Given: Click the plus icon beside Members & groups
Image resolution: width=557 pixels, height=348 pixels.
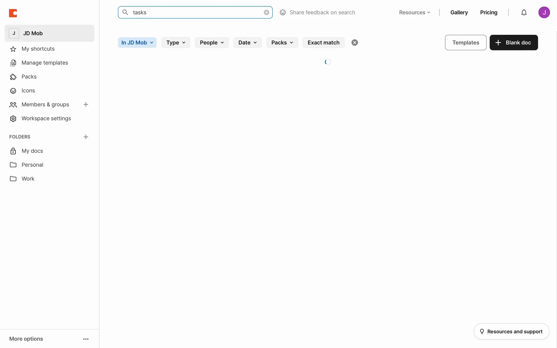Looking at the screenshot, I should coord(86,104).
